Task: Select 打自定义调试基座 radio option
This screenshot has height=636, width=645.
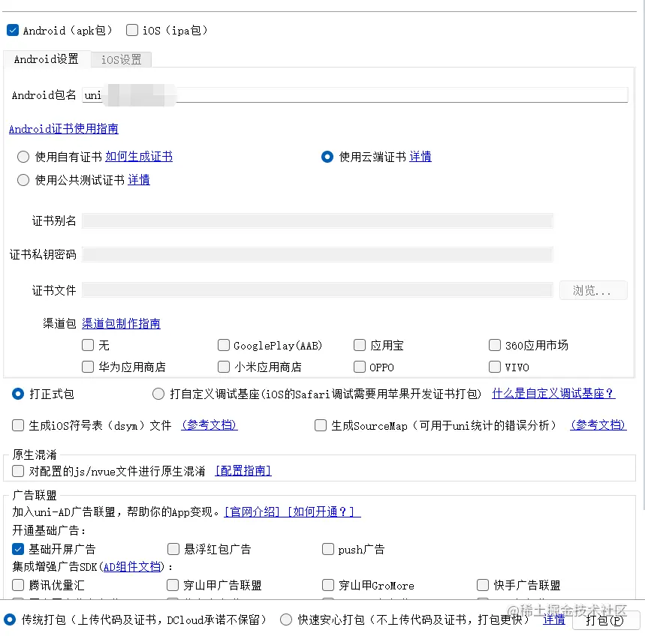Action: (x=158, y=394)
